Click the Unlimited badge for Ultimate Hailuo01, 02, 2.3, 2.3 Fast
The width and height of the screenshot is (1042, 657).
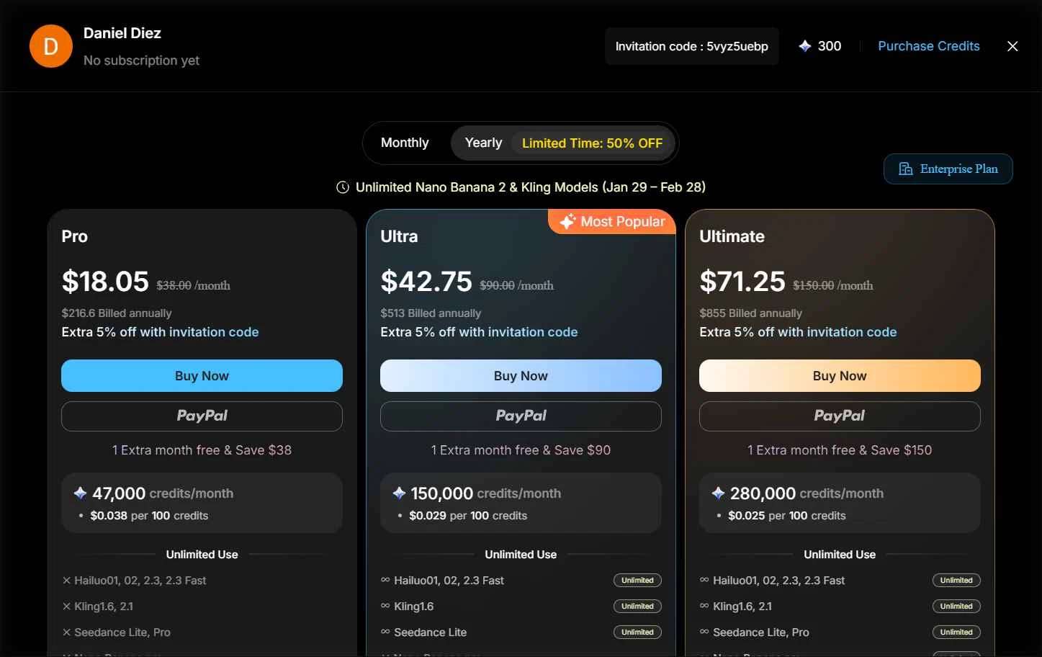pyautogui.click(x=956, y=580)
